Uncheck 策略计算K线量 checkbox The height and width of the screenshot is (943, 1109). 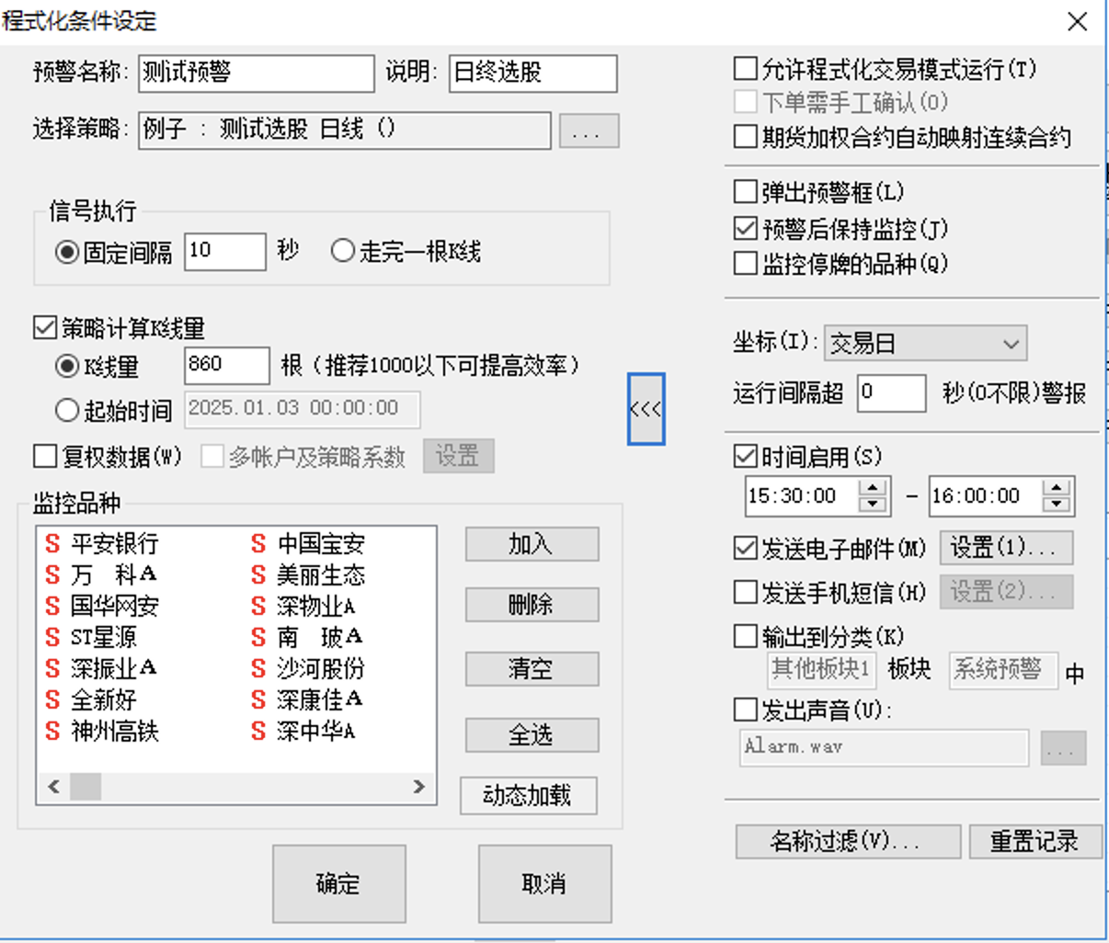45,328
